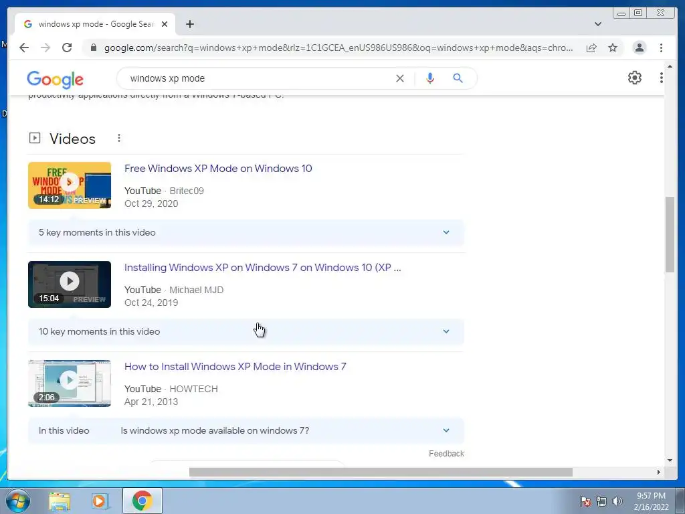Expand 10 key moments in this video
Viewport: 685px width, 514px height.
point(246,331)
